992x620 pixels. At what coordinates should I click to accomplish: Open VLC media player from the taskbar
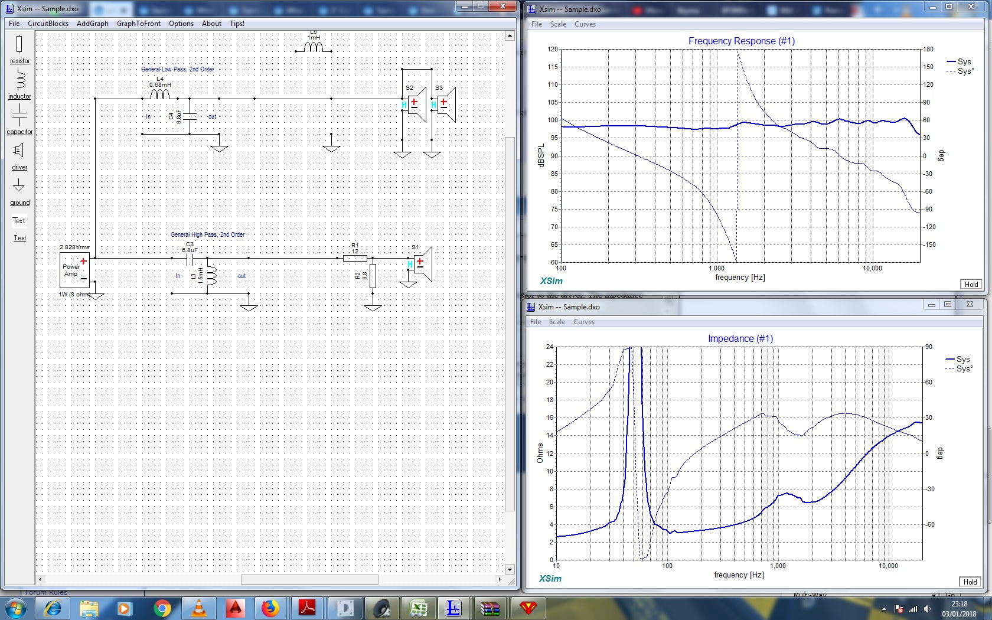[x=199, y=608]
